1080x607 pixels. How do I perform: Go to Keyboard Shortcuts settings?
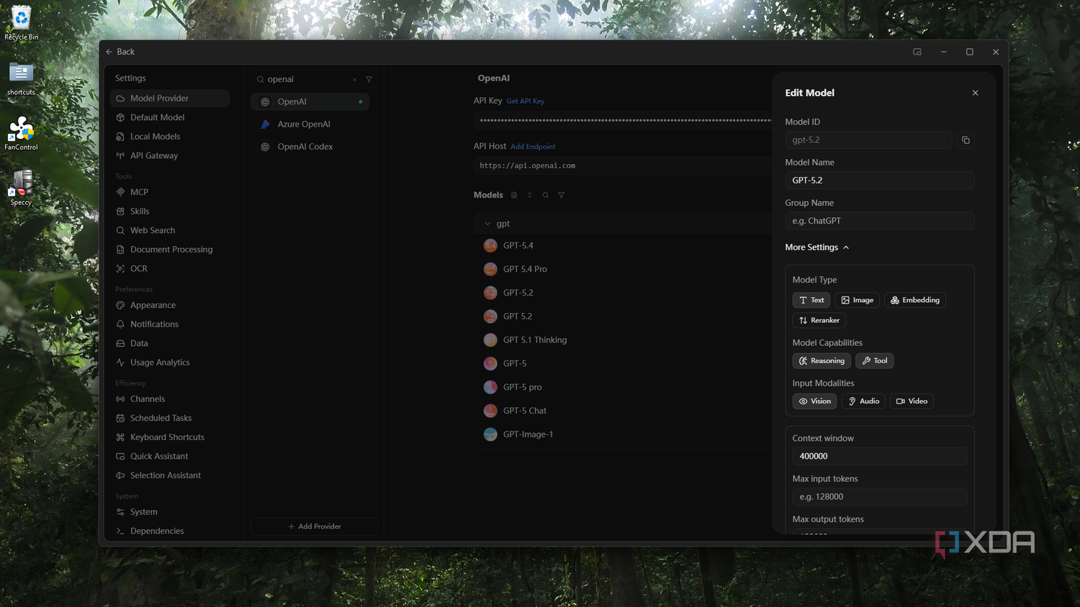point(170,437)
